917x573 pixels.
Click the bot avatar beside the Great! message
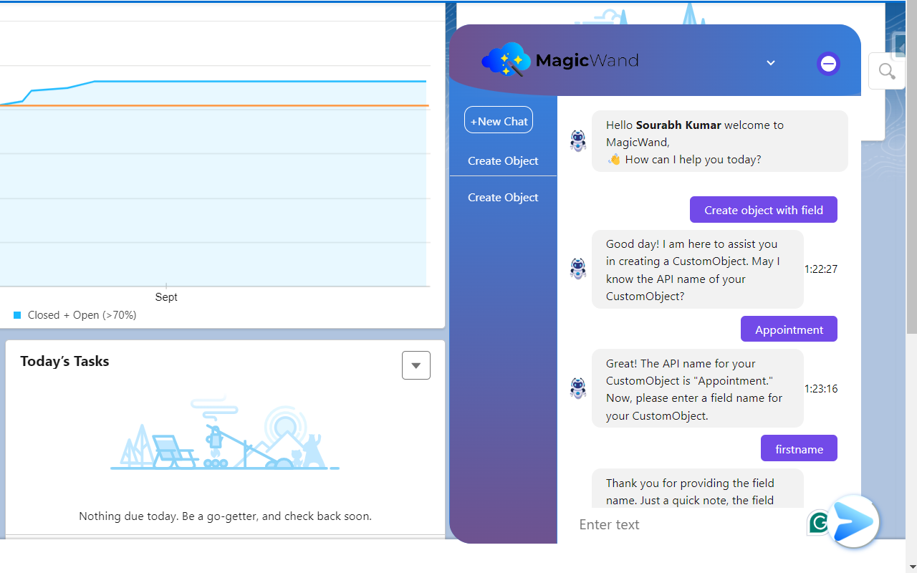click(x=578, y=388)
